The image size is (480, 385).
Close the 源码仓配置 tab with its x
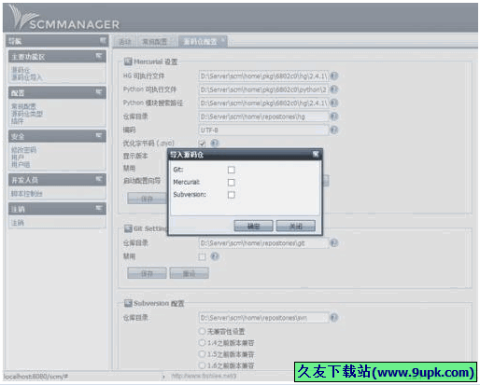[x=223, y=39]
